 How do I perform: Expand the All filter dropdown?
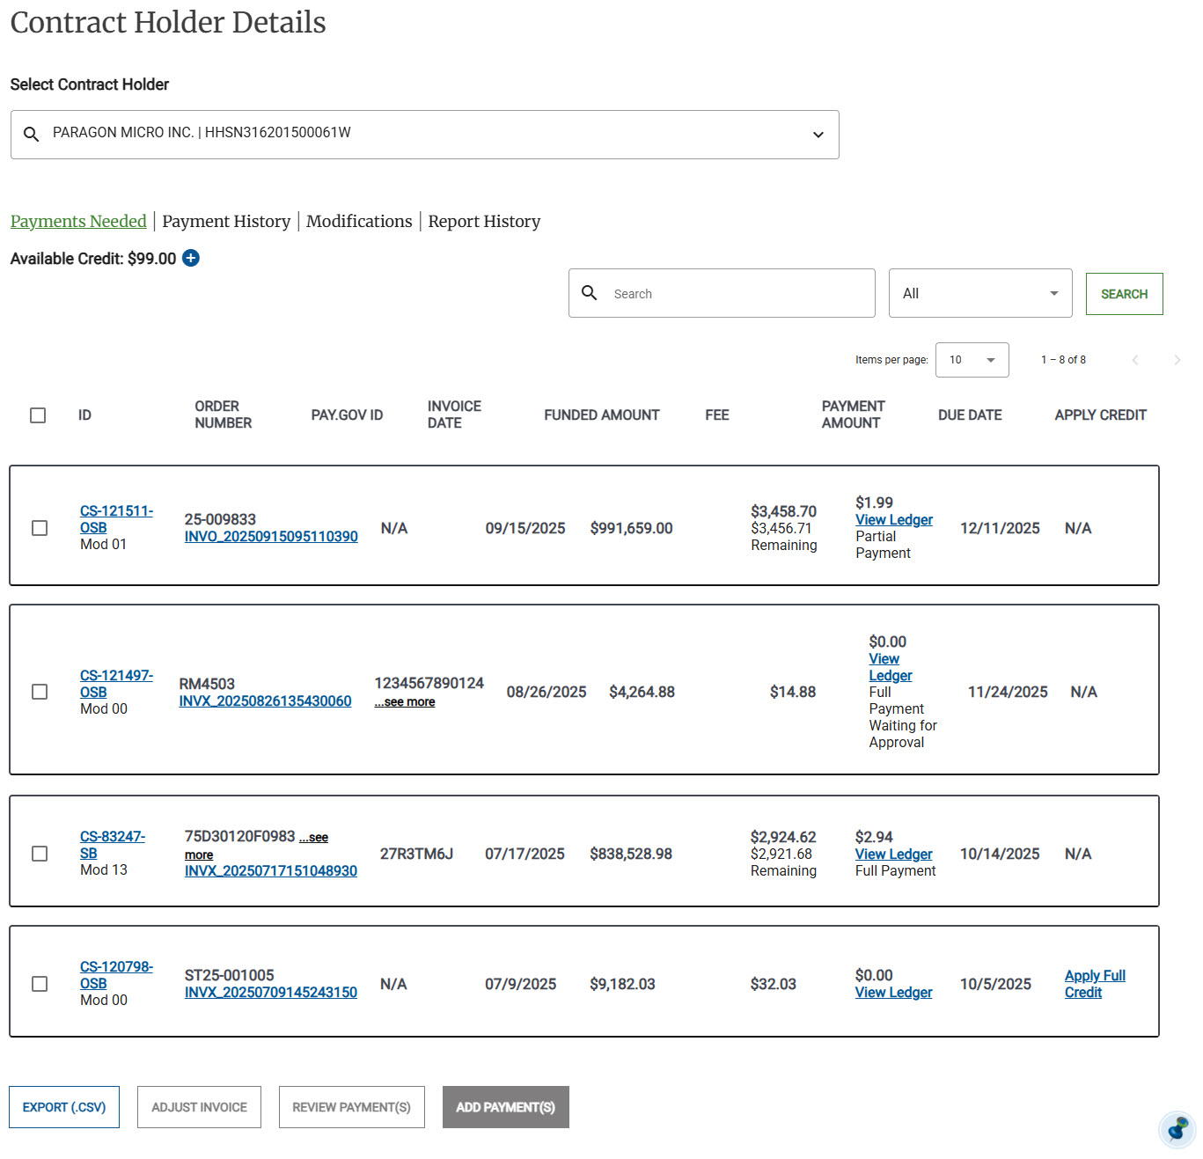pos(1052,293)
